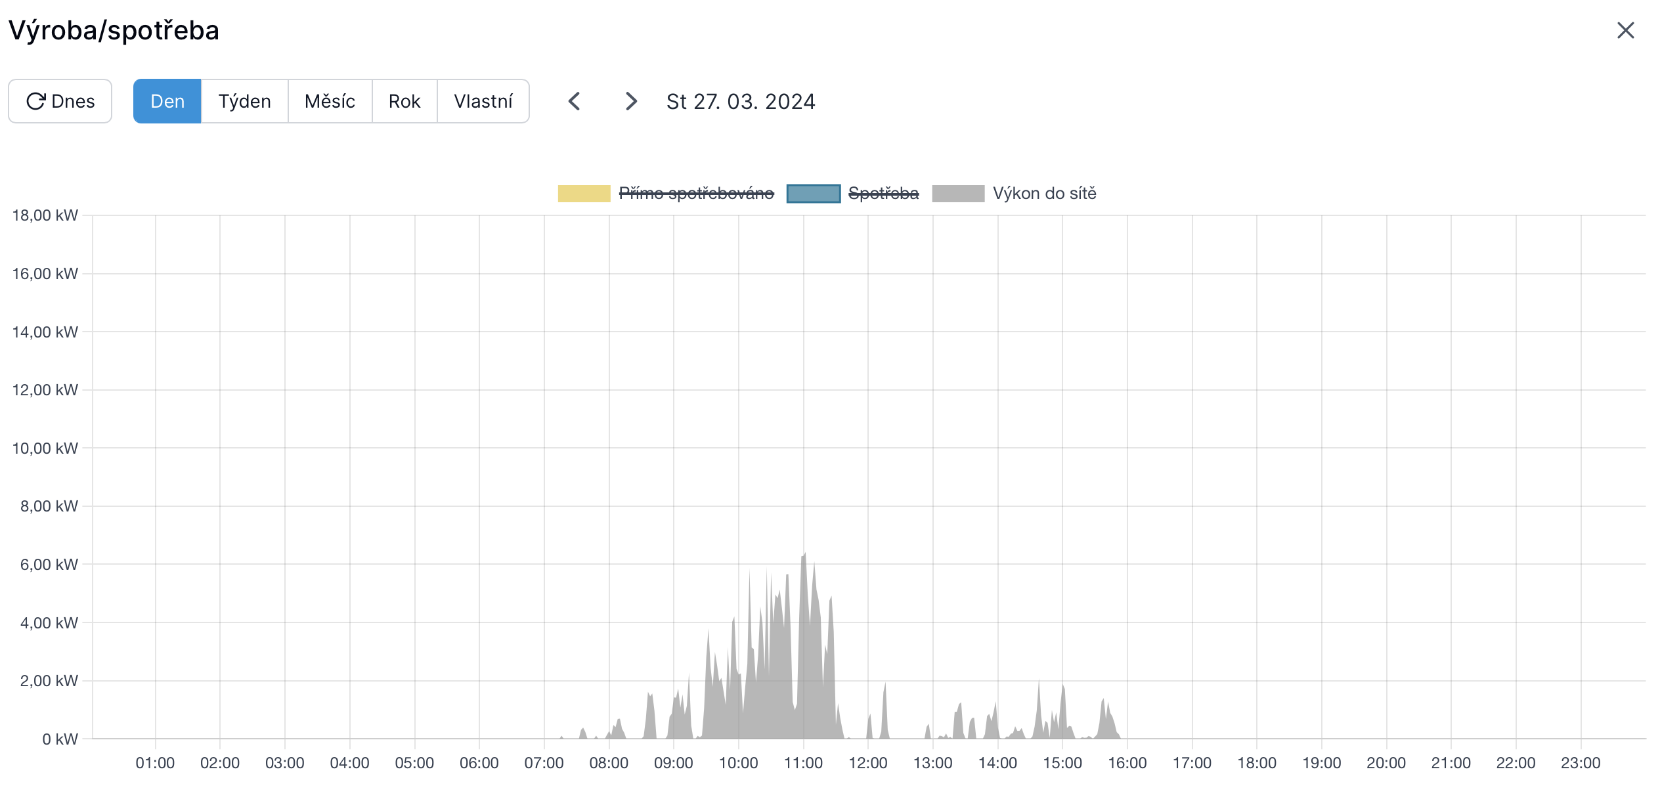
Task: Click the gray Výkon do sítě swatch
Action: pos(958,194)
